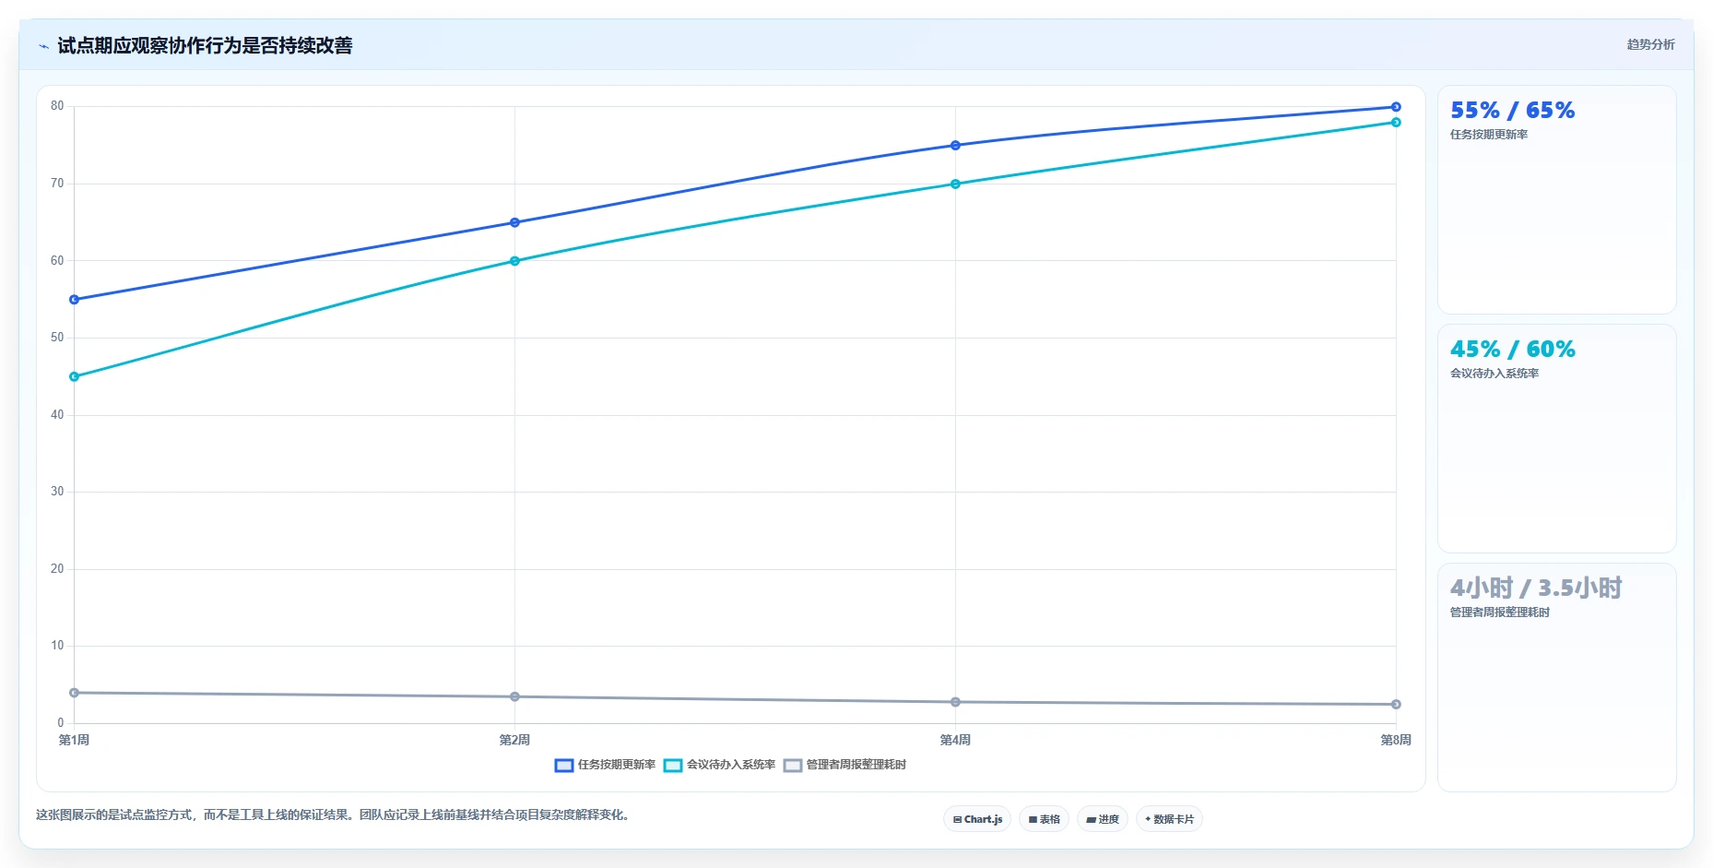Click the footnote text starting 这张图展示的是

[335, 815]
